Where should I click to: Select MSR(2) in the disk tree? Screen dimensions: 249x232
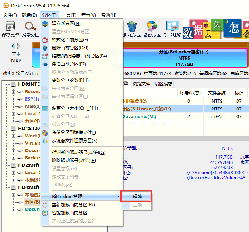point(32,106)
